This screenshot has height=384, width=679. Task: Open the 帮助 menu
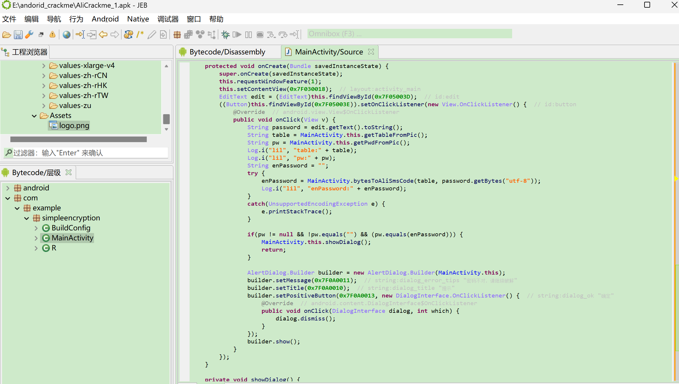(216, 19)
